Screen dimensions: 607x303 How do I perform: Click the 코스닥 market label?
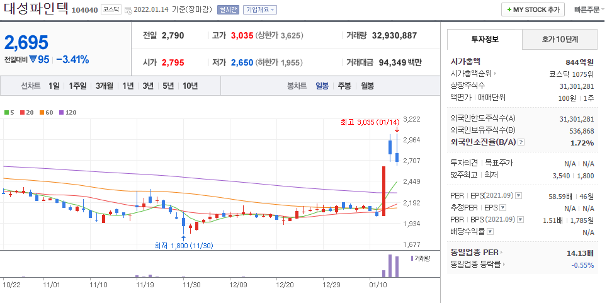pos(111,9)
